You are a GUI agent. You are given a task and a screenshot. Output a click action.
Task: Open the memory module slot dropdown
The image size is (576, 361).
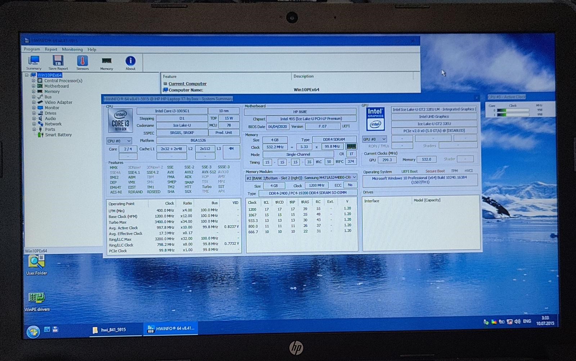coord(301,177)
